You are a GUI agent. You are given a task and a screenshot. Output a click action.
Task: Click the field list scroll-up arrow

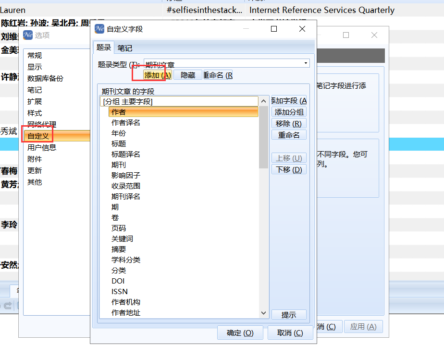264,101
